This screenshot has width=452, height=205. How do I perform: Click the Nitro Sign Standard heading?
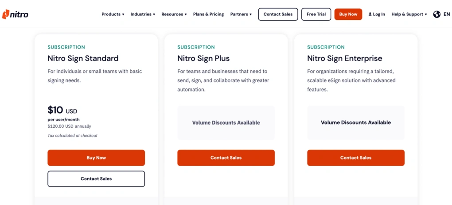(x=83, y=58)
